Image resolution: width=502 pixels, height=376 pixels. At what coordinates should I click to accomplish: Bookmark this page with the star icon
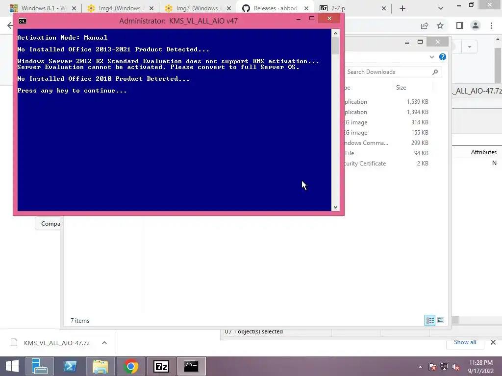pos(440,25)
